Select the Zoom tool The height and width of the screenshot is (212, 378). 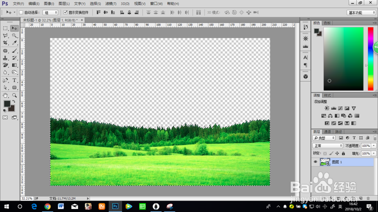(x=14, y=95)
